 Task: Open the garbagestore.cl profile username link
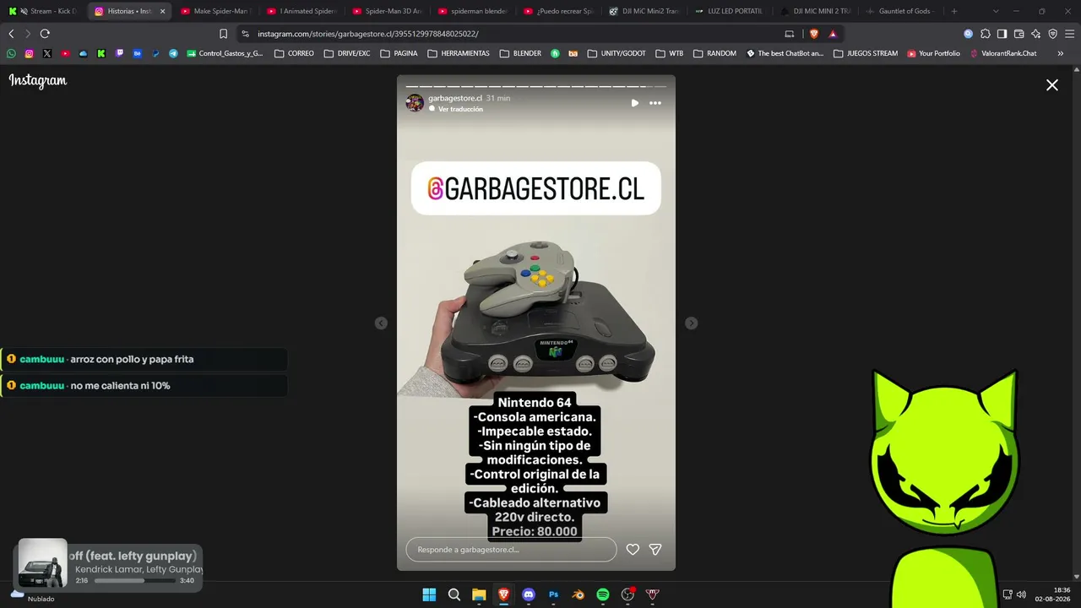coord(455,98)
